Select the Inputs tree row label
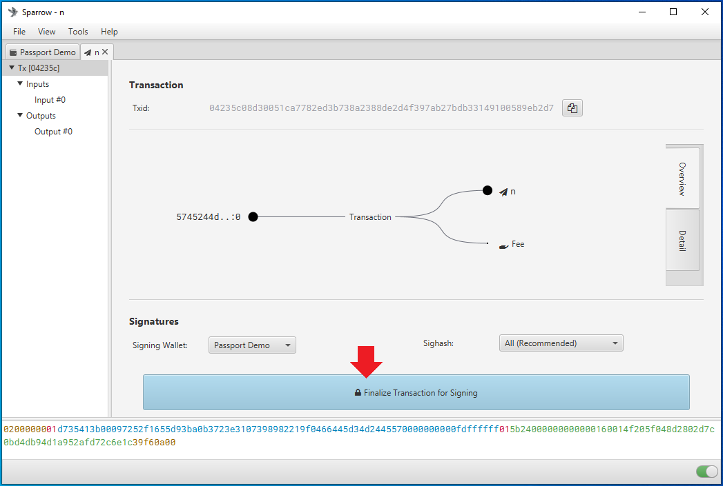This screenshot has width=723, height=486. click(x=37, y=84)
